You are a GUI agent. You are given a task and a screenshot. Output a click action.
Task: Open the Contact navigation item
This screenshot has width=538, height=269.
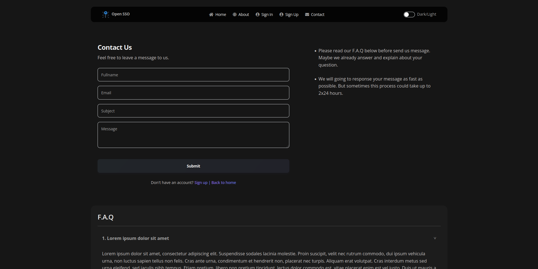point(317,15)
